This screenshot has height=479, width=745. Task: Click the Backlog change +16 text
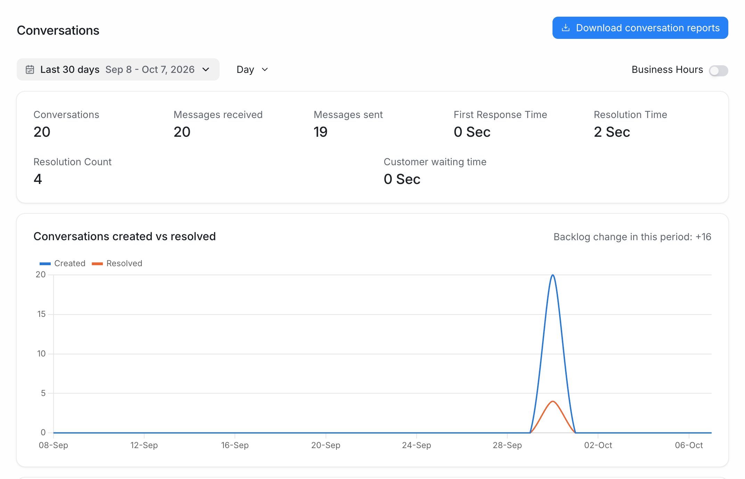[632, 237]
